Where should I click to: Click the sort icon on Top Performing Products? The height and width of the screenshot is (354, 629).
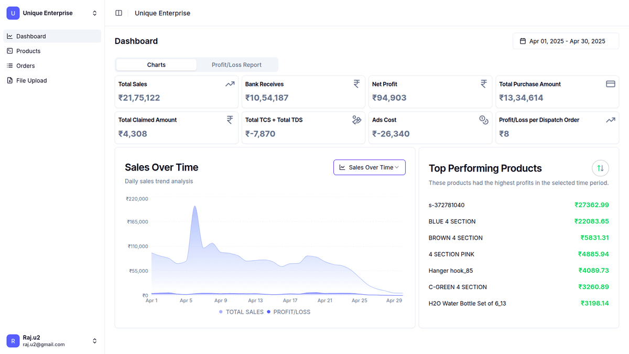tap(600, 168)
